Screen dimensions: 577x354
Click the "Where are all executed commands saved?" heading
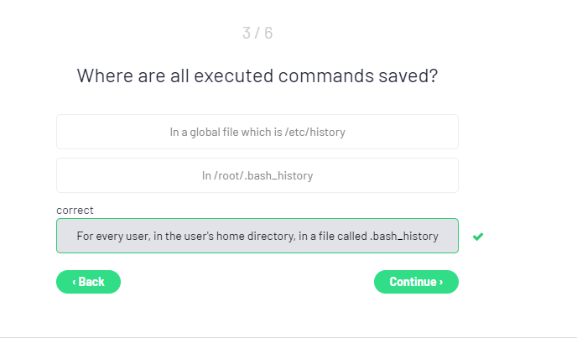[x=257, y=75]
